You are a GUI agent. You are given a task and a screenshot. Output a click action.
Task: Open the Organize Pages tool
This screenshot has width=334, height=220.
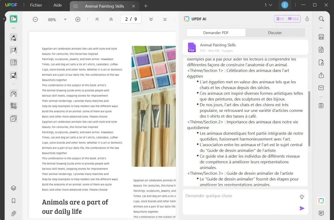click(13, 94)
